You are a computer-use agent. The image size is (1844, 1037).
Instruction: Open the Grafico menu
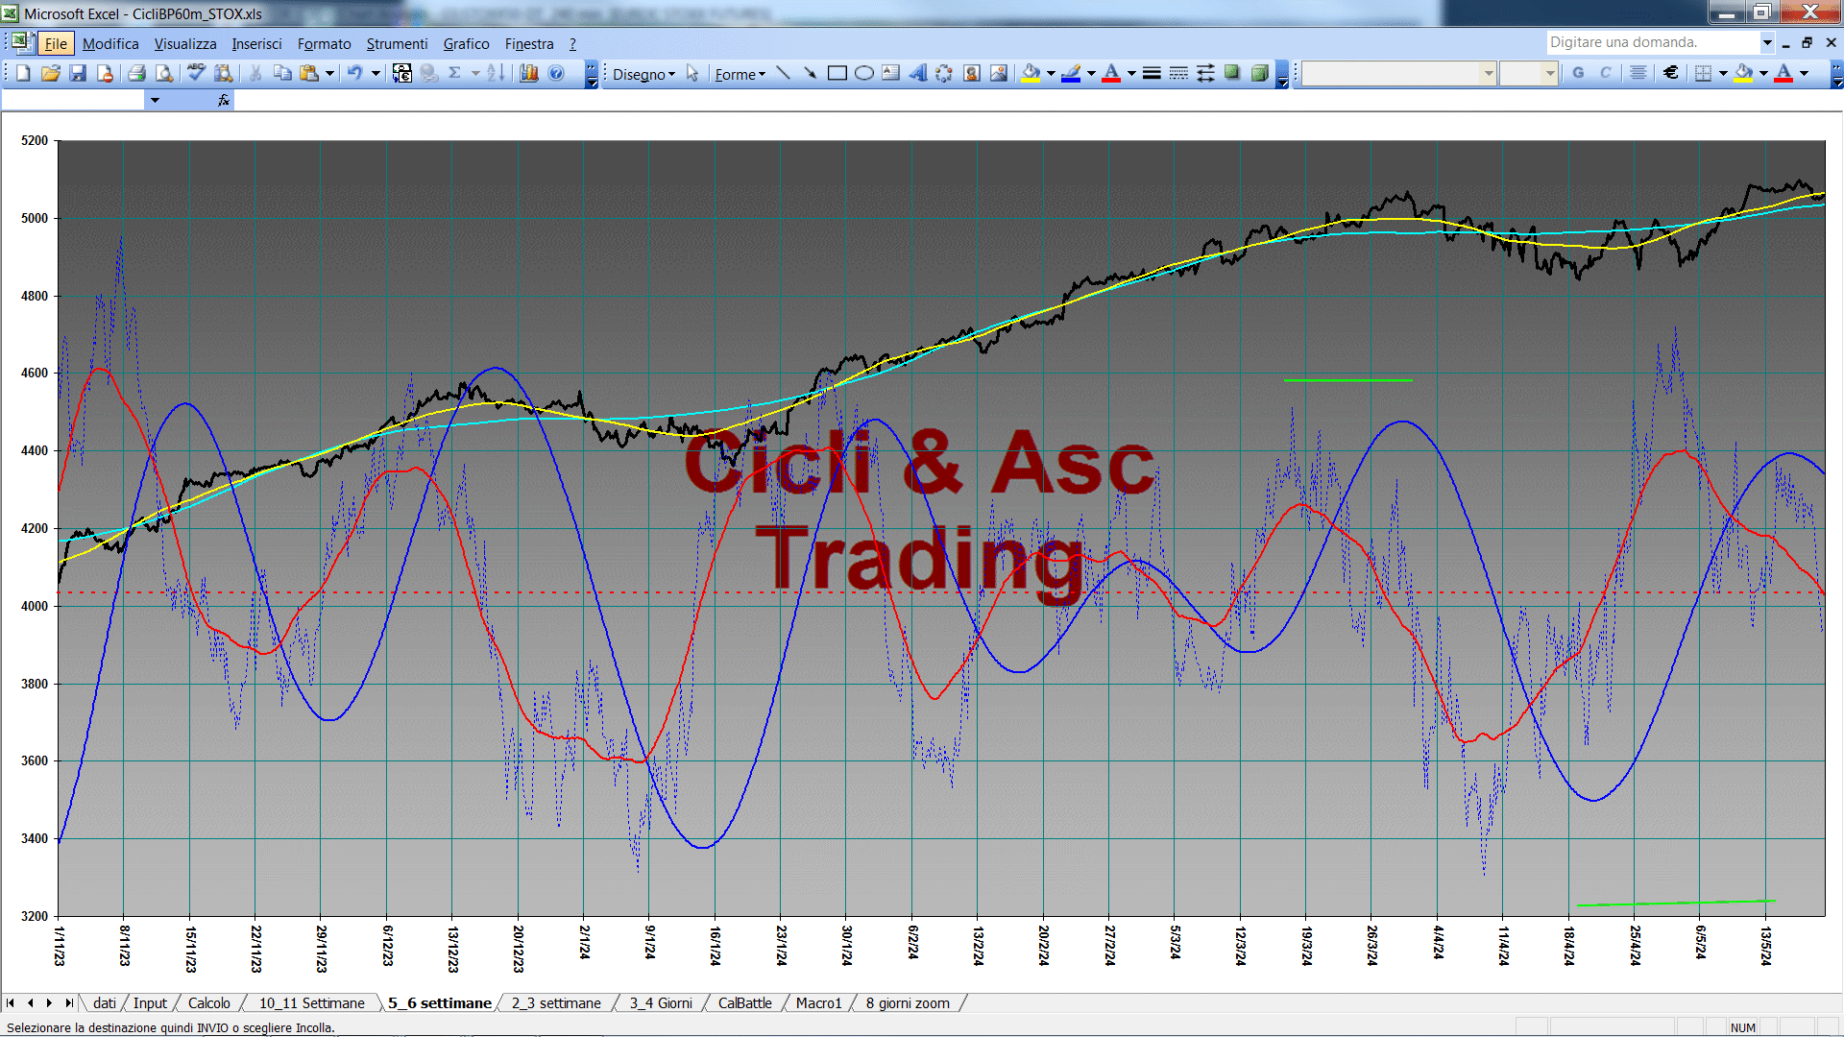(x=466, y=43)
